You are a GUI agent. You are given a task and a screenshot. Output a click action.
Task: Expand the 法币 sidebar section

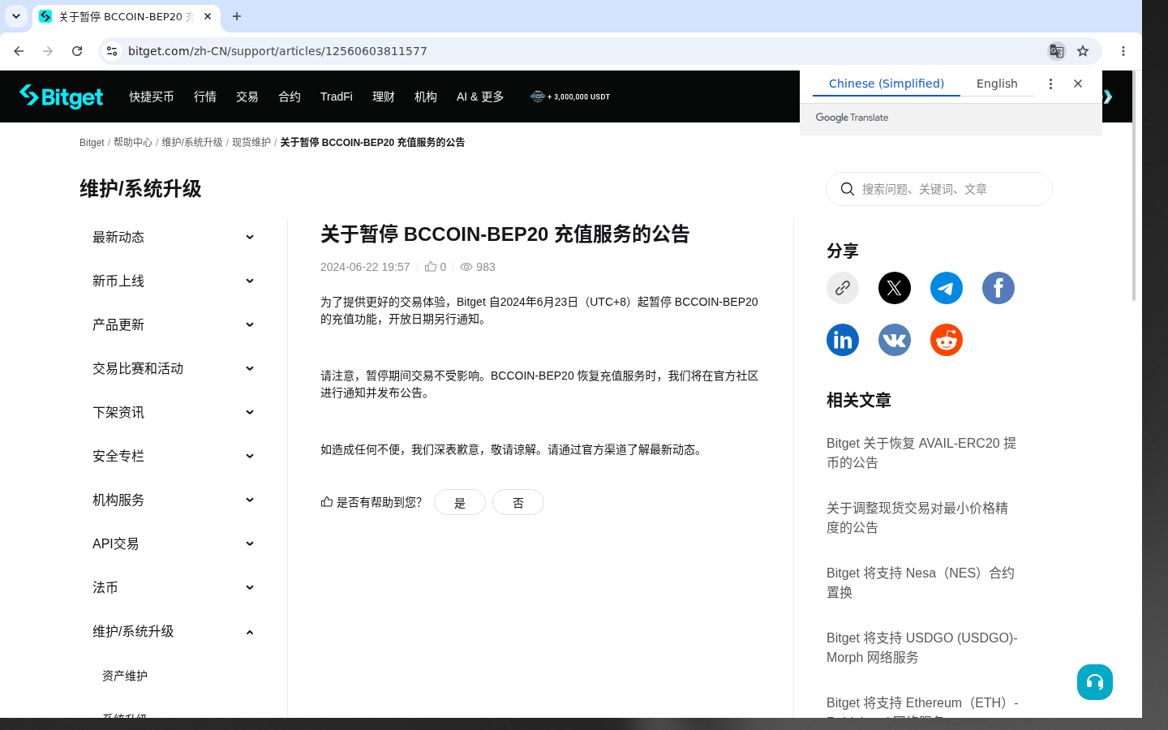(x=174, y=587)
